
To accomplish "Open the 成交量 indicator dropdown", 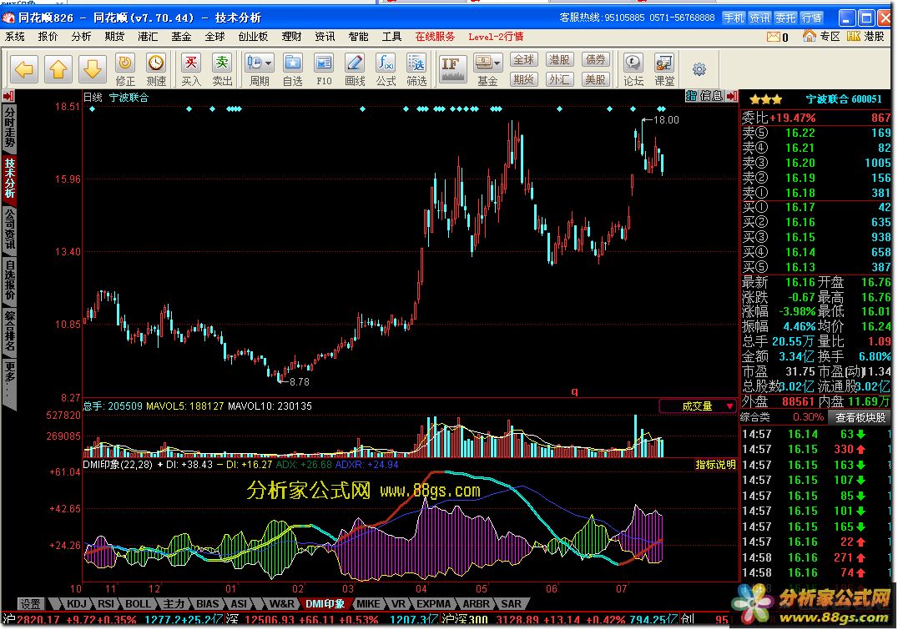I will pyautogui.click(x=698, y=406).
